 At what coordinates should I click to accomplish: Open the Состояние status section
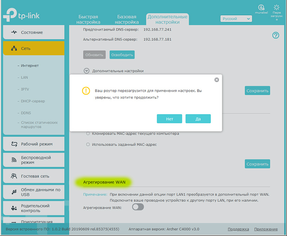[34, 32]
